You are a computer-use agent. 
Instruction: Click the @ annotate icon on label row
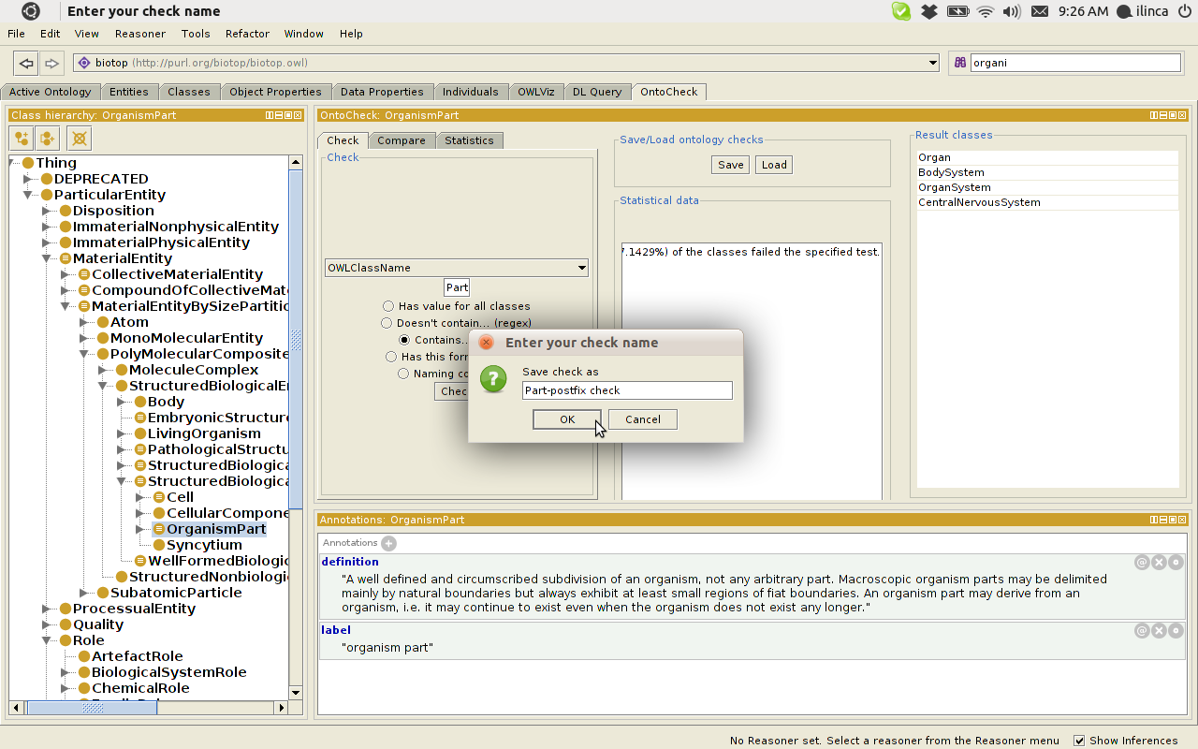[x=1142, y=631]
